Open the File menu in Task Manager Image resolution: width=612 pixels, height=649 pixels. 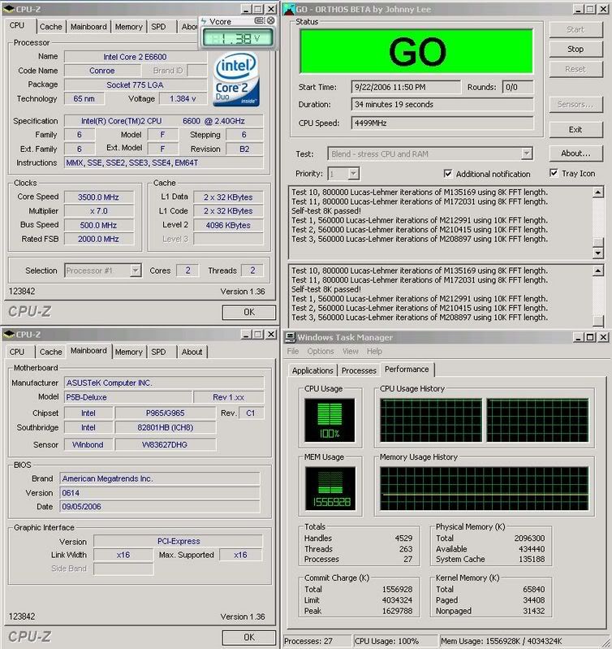point(293,351)
